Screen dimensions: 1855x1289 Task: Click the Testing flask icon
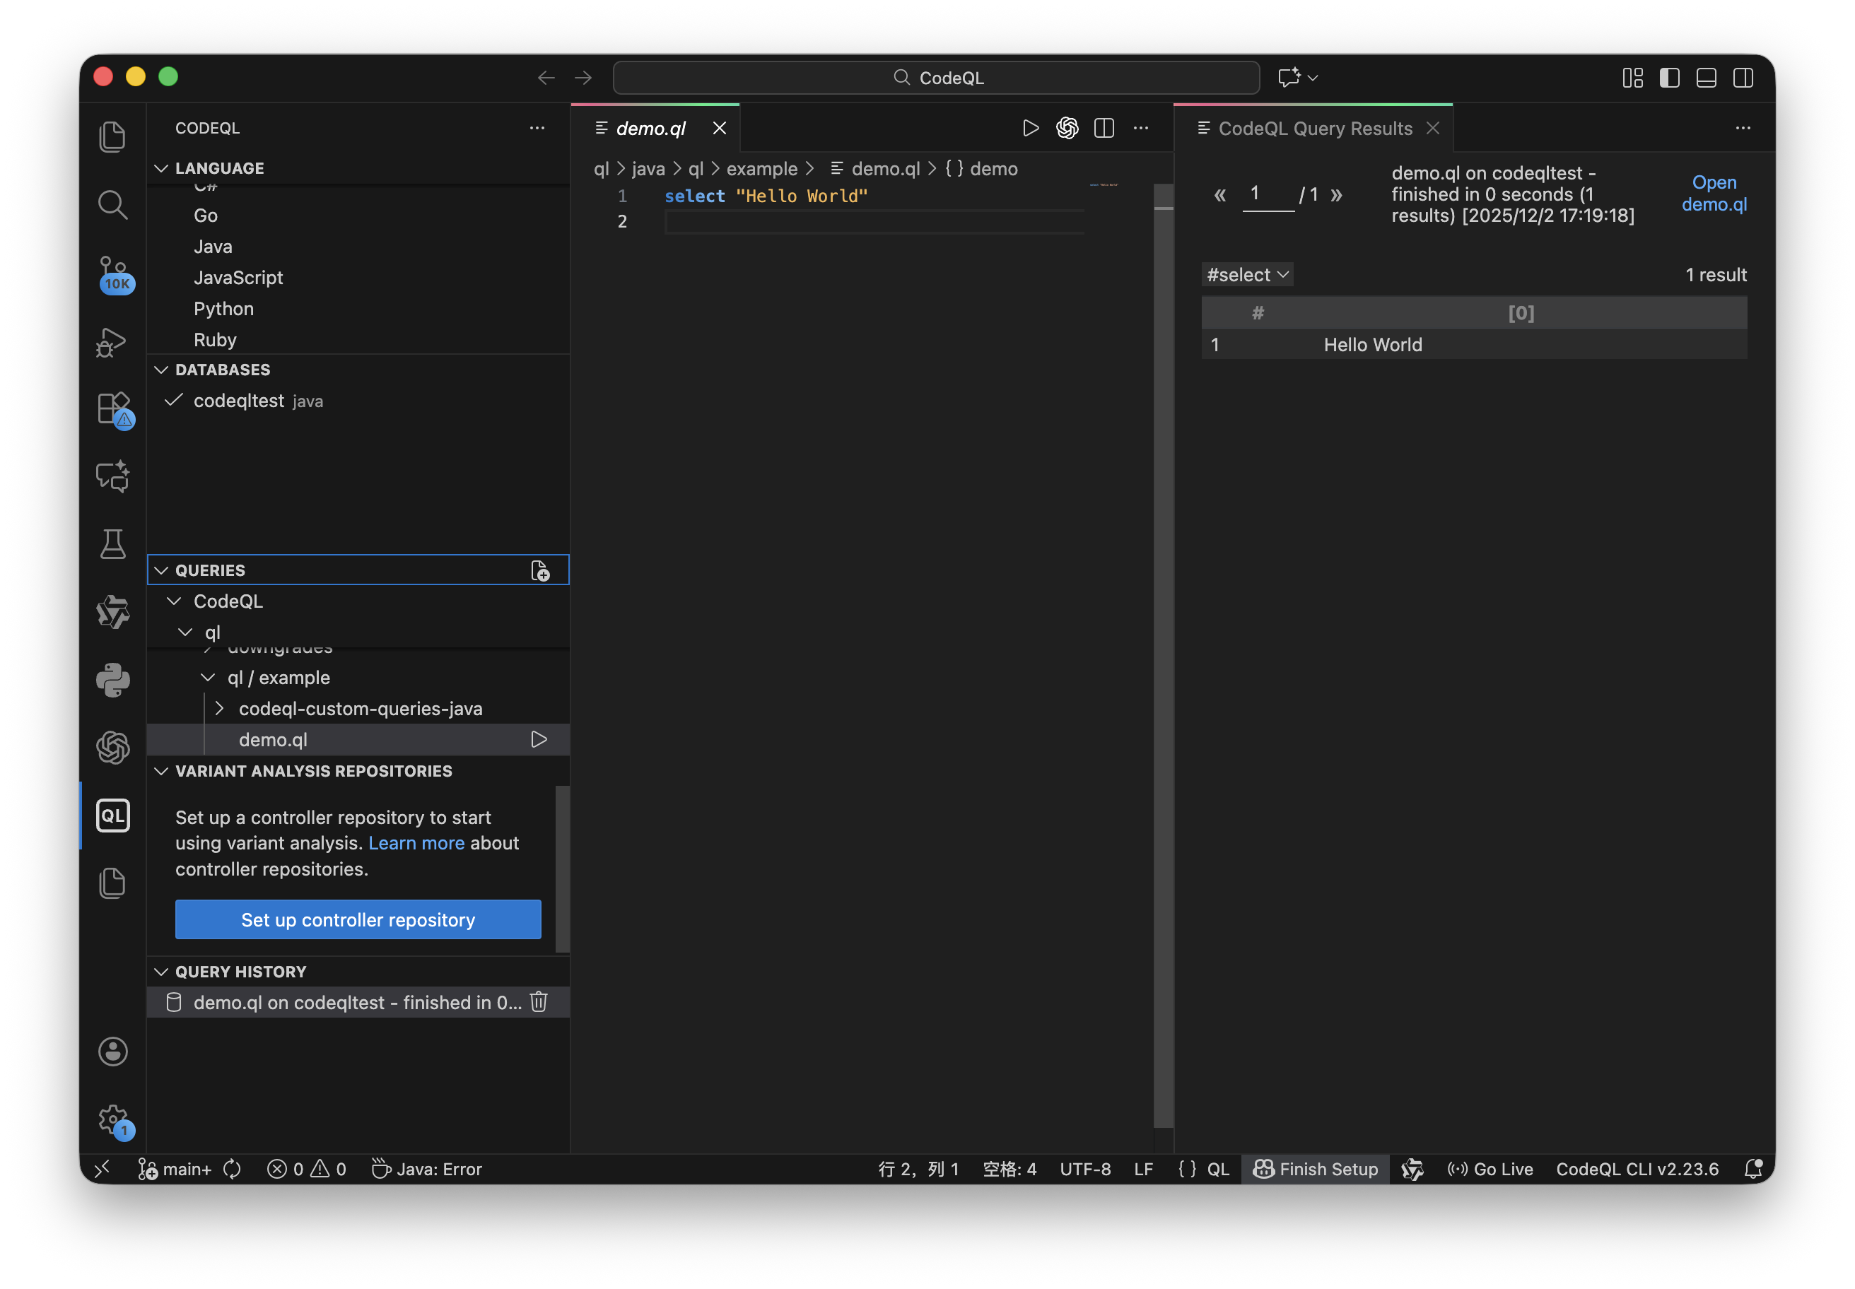pos(112,545)
